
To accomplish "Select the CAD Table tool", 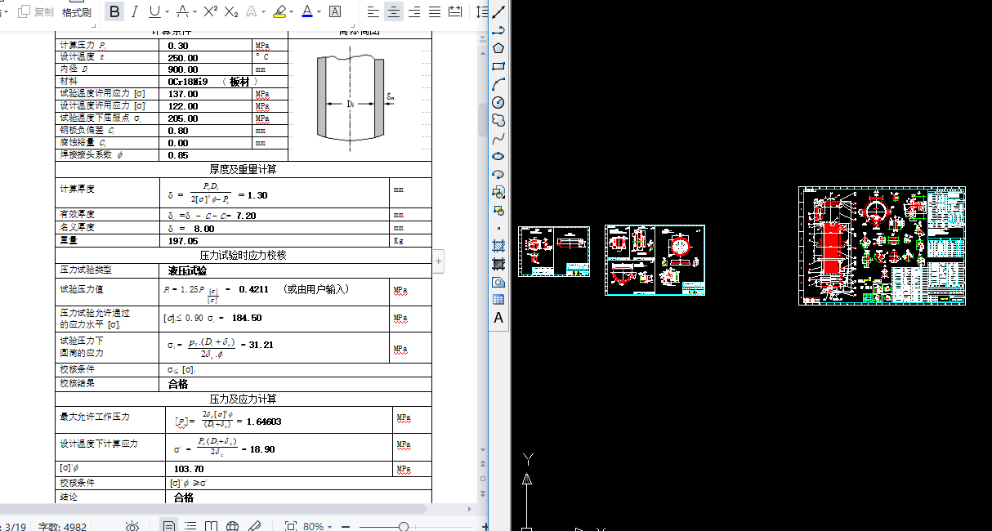I will pyautogui.click(x=498, y=300).
